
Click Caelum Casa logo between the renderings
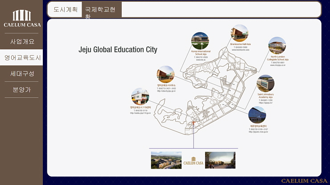[x=193, y=161]
